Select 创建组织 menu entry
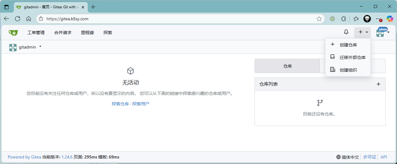397x164 pixels. (348, 70)
